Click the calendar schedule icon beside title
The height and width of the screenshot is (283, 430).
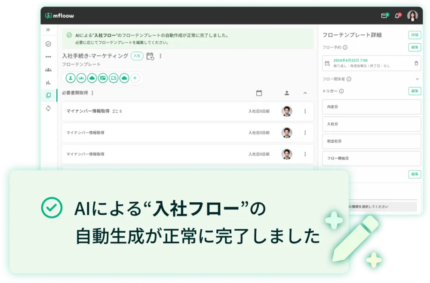(150, 56)
